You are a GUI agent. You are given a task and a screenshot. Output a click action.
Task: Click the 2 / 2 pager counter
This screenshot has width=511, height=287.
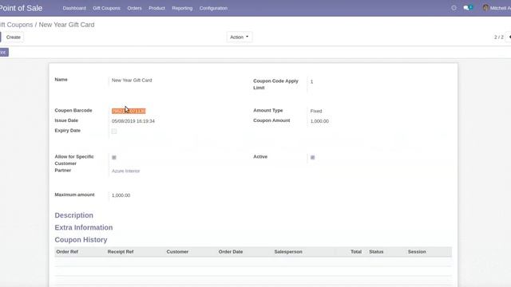point(498,37)
